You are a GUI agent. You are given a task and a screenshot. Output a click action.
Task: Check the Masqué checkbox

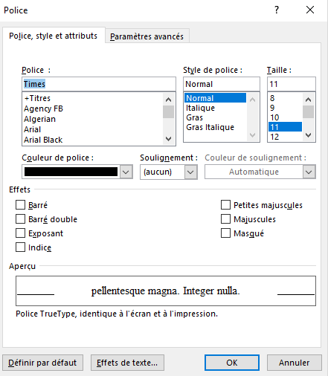pos(225,233)
